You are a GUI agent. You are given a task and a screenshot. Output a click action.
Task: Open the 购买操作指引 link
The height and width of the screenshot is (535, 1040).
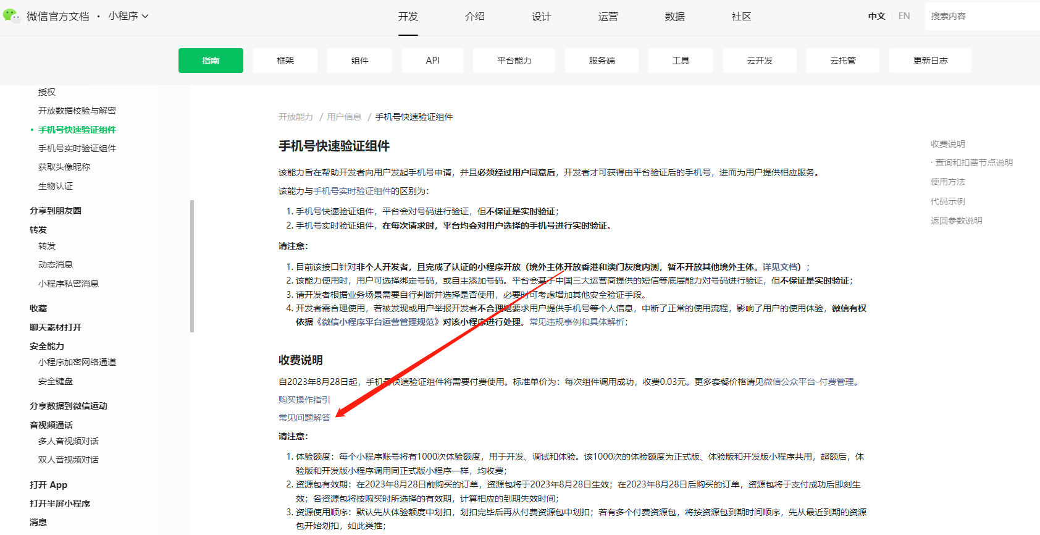tap(304, 400)
